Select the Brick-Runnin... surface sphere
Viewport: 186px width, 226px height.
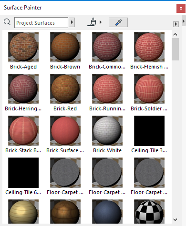[x=107, y=89]
